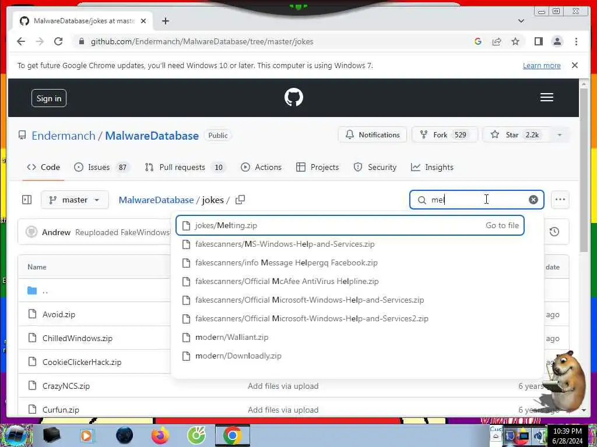The image size is (597, 447).
Task: Open the media player taskbar icon
Action: point(86,435)
